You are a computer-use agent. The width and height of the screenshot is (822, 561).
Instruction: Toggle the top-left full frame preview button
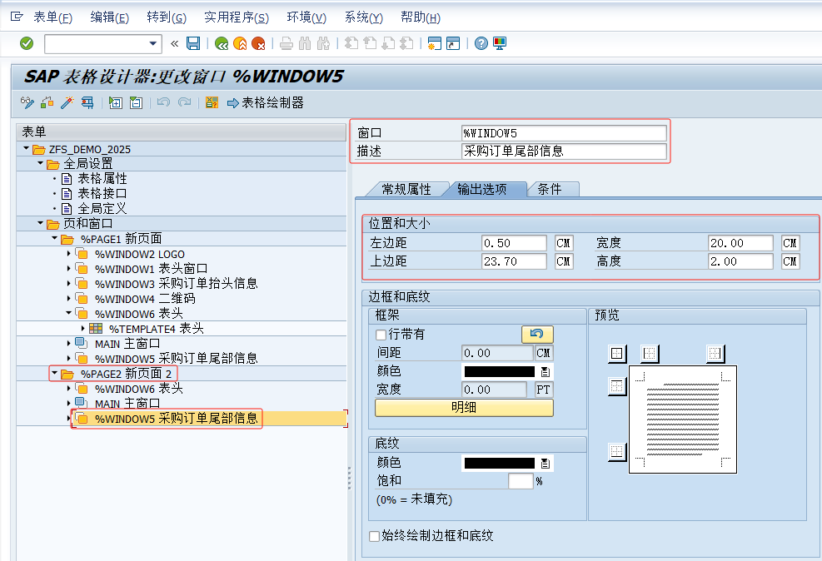[x=617, y=354]
